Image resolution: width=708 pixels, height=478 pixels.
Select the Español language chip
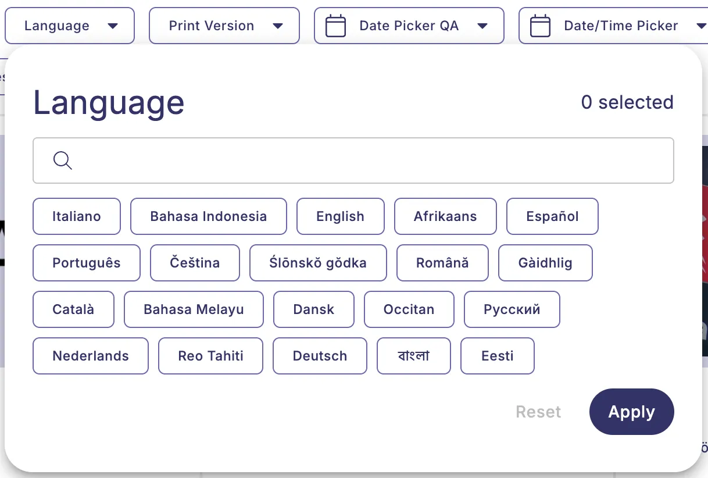click(x=553, y=216)
